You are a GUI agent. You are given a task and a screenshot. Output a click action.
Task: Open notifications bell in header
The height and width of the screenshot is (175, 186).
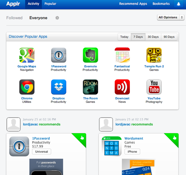(x=178, y=4)
